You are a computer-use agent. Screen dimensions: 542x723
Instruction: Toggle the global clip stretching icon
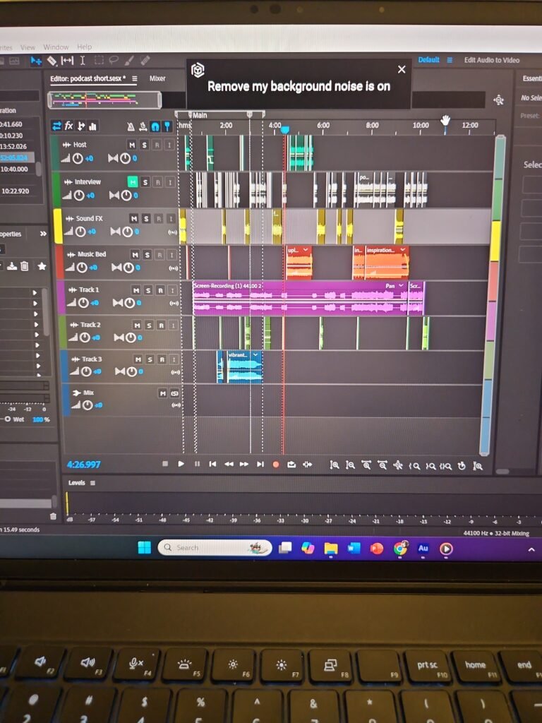coord(143,126)
